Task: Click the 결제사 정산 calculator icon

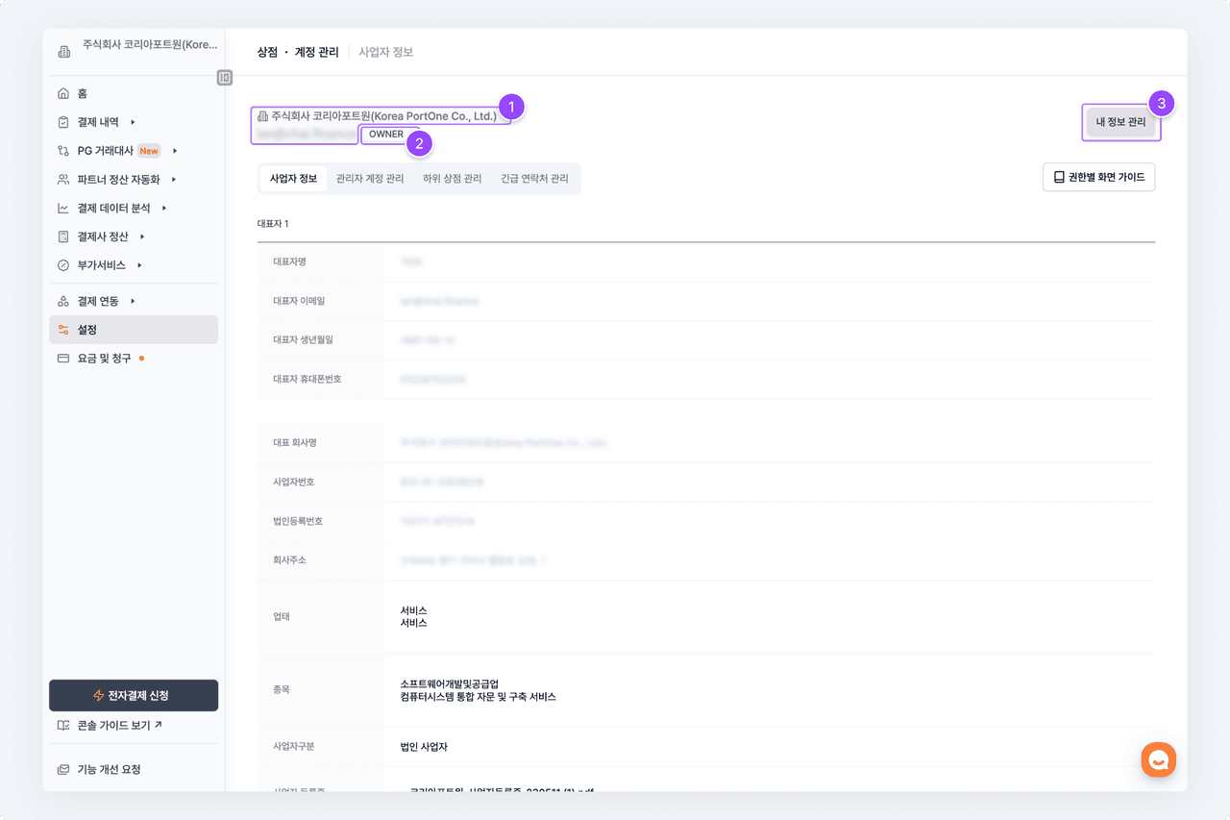Action: 63,236
